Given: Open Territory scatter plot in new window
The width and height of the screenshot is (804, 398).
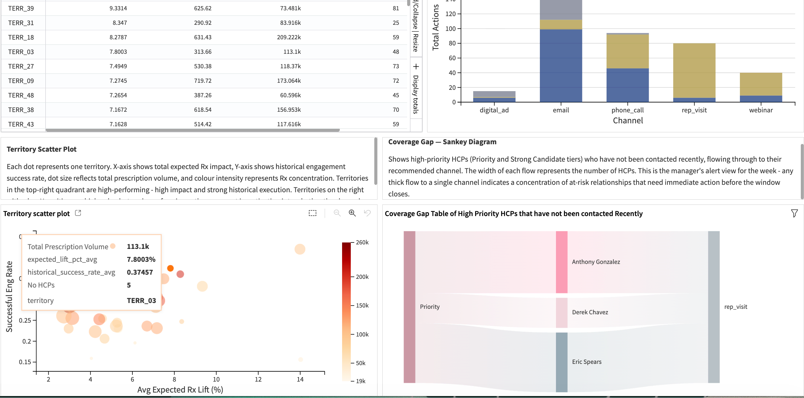Looking at the screenshot, I should (78, 213).
